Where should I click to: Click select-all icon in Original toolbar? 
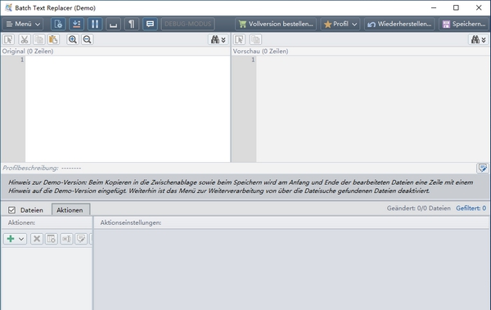8,39
